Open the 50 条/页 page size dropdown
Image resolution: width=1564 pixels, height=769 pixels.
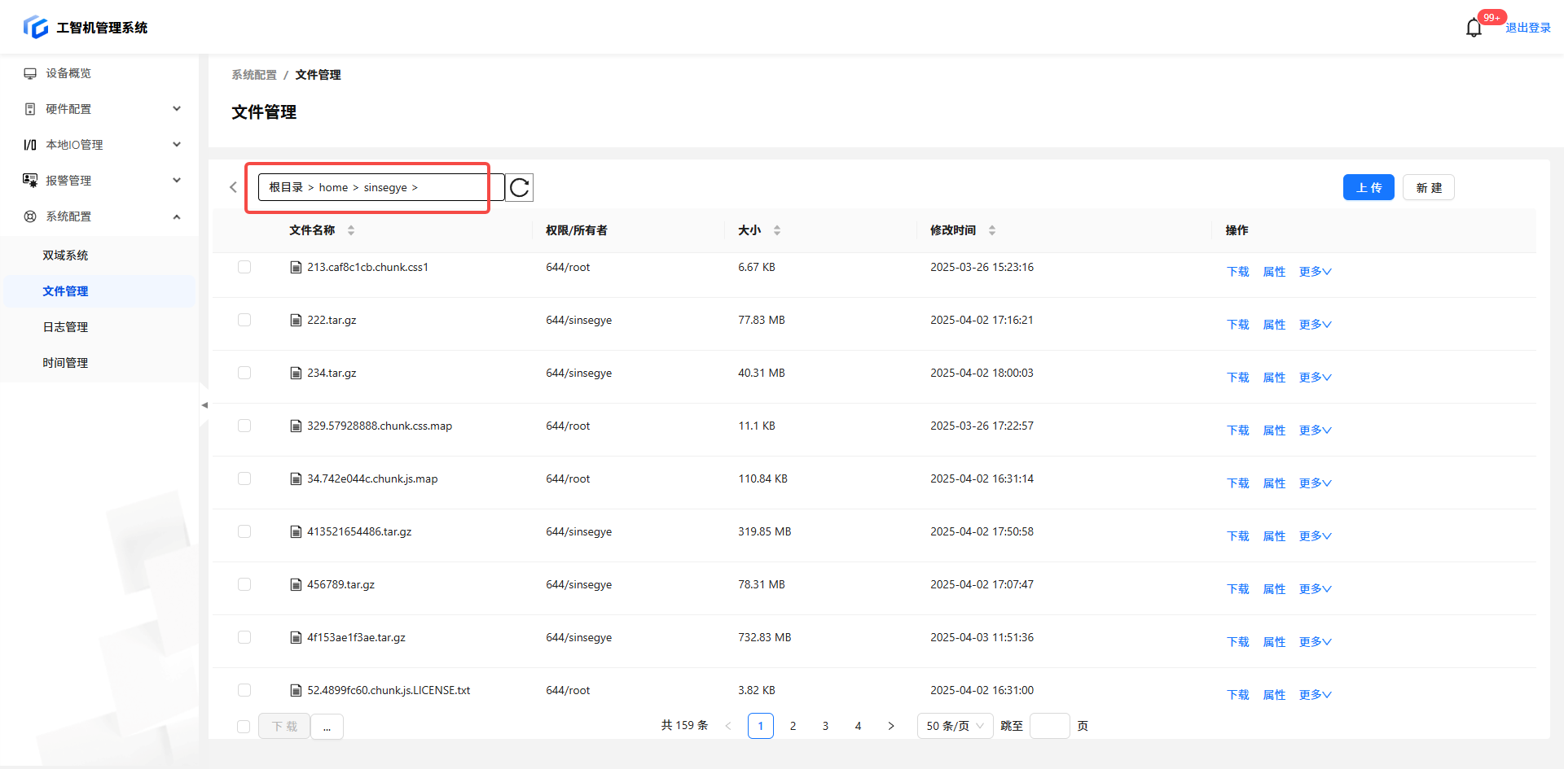(x=955, y=726)
